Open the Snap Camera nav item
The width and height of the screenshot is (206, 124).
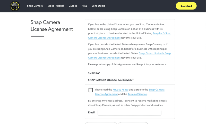[35, 6]
